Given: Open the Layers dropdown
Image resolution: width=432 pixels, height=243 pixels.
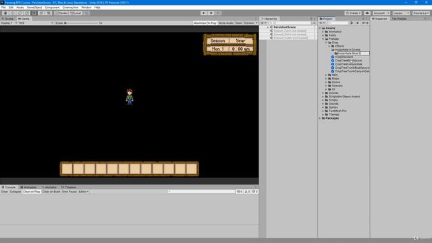Looking at the screenshot, I should click(x=401, y=13).
